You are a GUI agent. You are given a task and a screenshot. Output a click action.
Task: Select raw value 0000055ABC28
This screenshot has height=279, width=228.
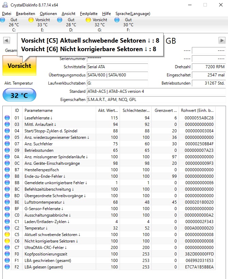[x=199, y=118]
